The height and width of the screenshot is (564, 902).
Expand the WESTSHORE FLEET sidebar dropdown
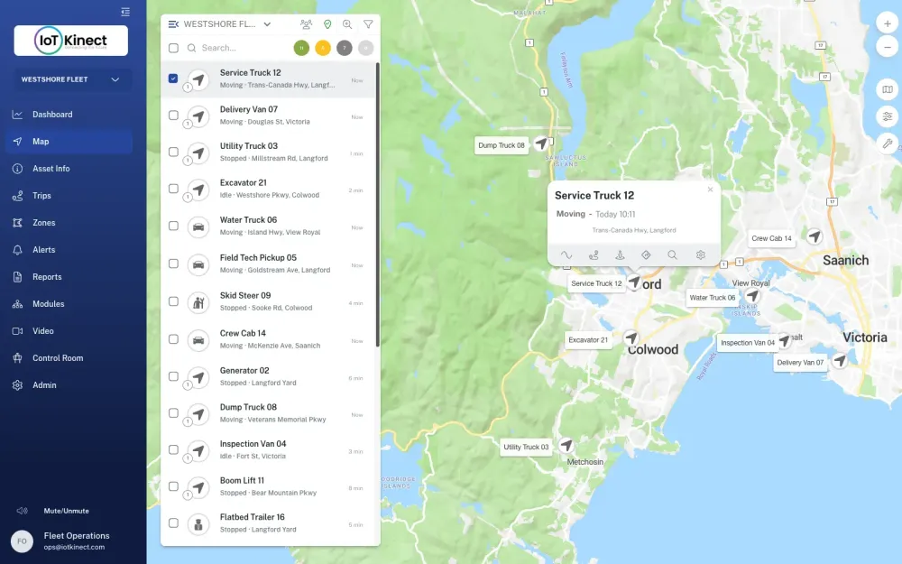(x=71, y=79)
